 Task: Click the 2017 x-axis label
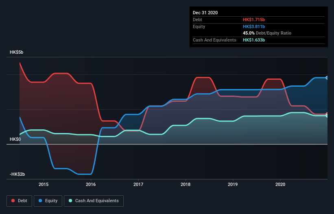click(138, 184)
